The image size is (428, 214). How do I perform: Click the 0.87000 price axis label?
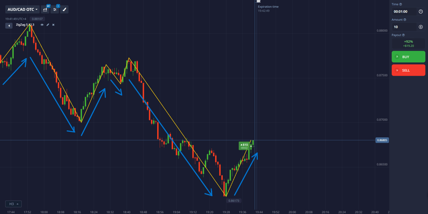pyautogui.click(x=382, y=120)
